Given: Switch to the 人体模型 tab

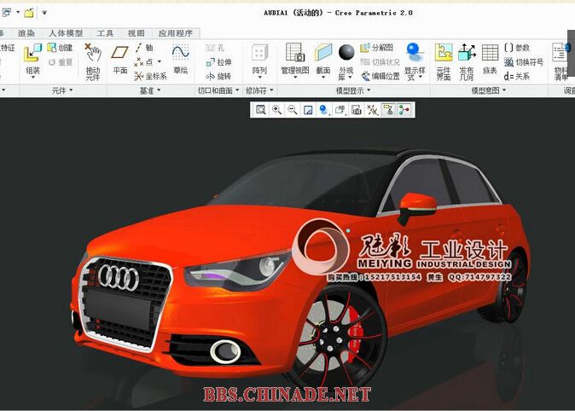Looking at the screenshot, I should tap(66, 33).
